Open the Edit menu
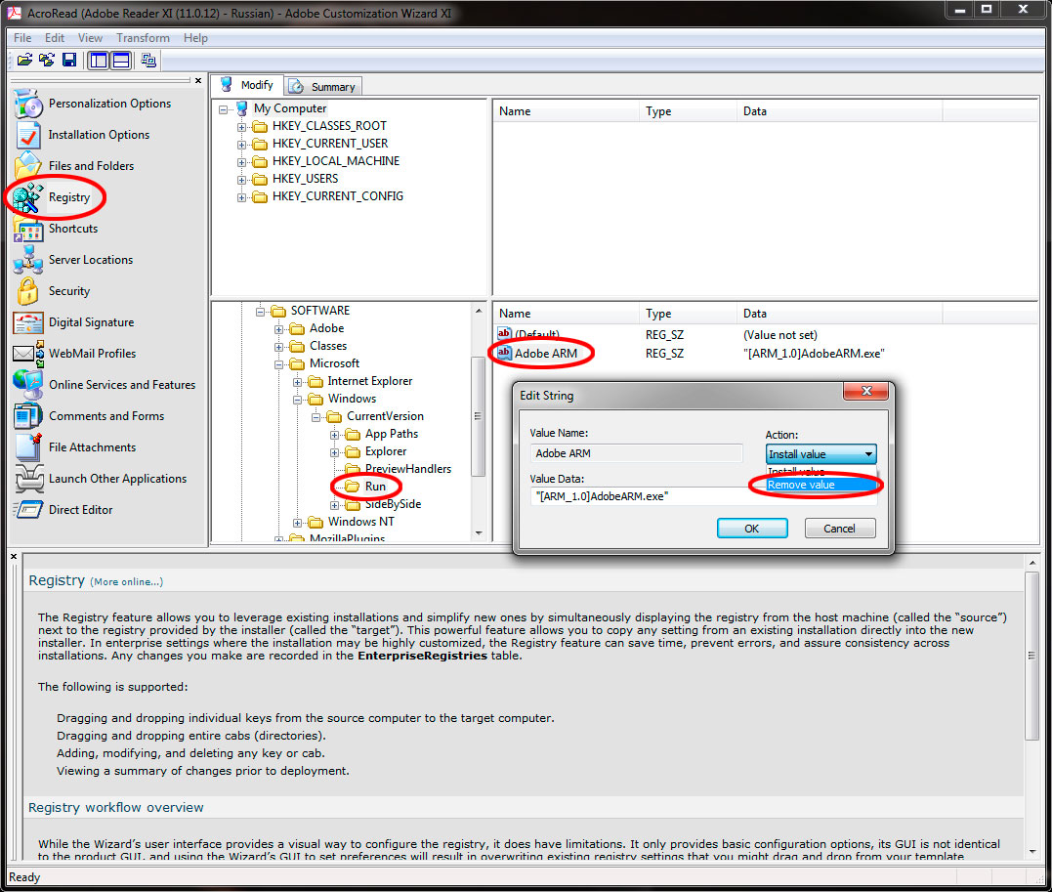Screen dimensions: 1052x892 click(x=55, y=38)
